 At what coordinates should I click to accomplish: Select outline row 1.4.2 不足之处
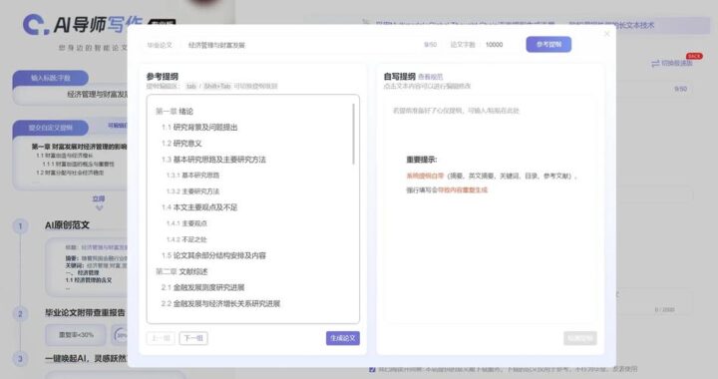coord(186,239)
